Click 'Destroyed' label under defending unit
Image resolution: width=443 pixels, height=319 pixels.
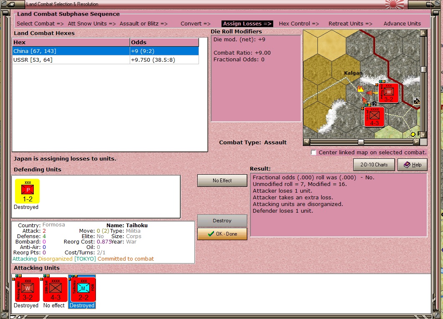[x=26, y=207]
